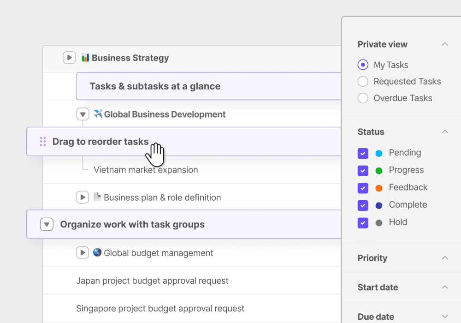The height and width of the screenshot is (323, 461).
Task: Uncheck the Progress status checkbox
Action: tap(363, 171)
